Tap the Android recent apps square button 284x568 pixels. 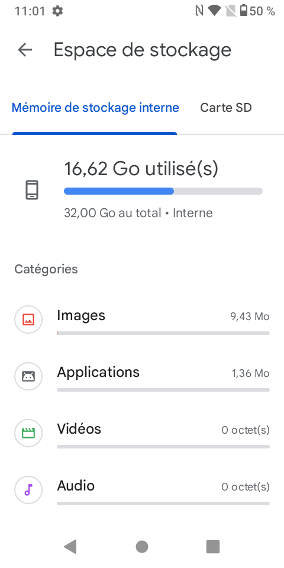click(x=213, y=547)
